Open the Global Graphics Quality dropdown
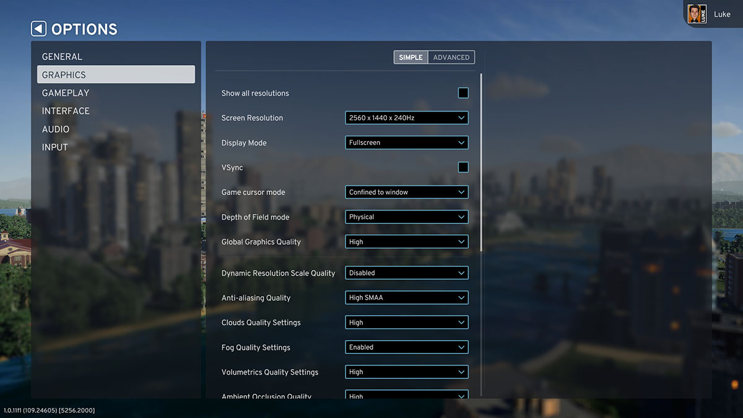The width and height of the screenshot is (743, 418). 406,242
